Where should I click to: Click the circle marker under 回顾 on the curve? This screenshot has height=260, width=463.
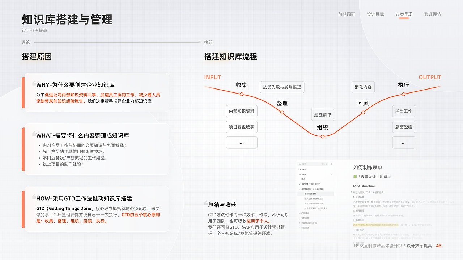tap(363, 113)
